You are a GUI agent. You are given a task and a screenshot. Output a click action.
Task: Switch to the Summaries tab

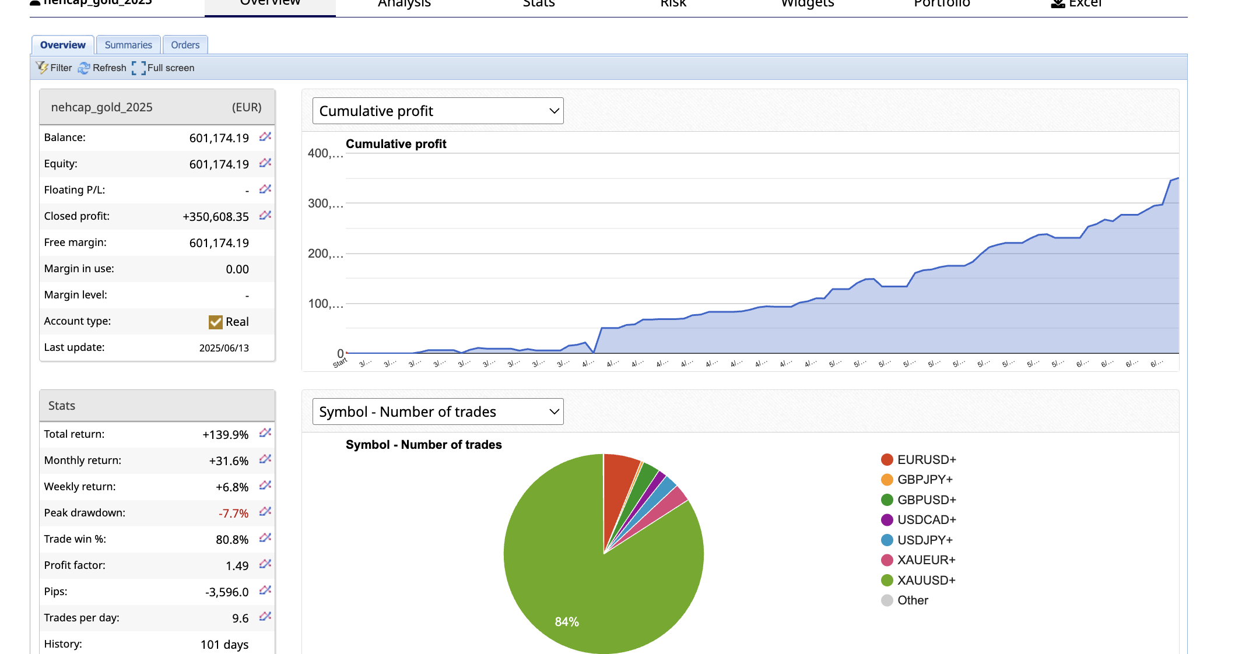click(x=128, y=45)
